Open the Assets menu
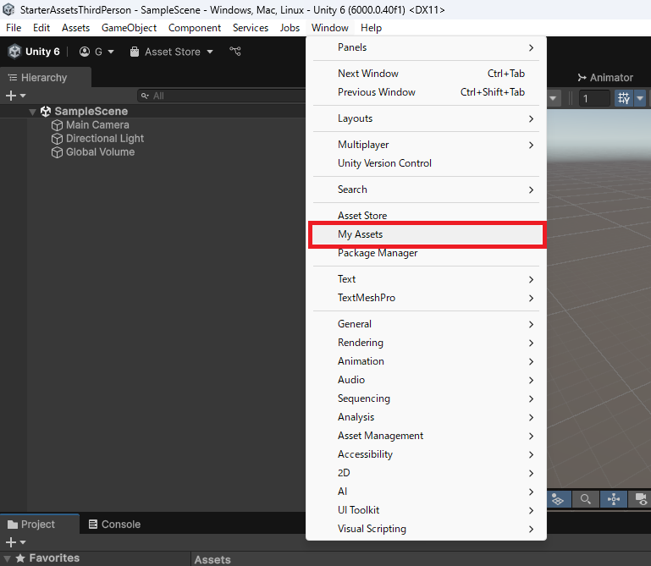 pyautogui.click(x=75, y=28)
